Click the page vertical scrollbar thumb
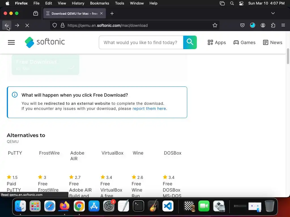Screen dimensions: 290x217 pyautogui.click(x=288, y=56)
